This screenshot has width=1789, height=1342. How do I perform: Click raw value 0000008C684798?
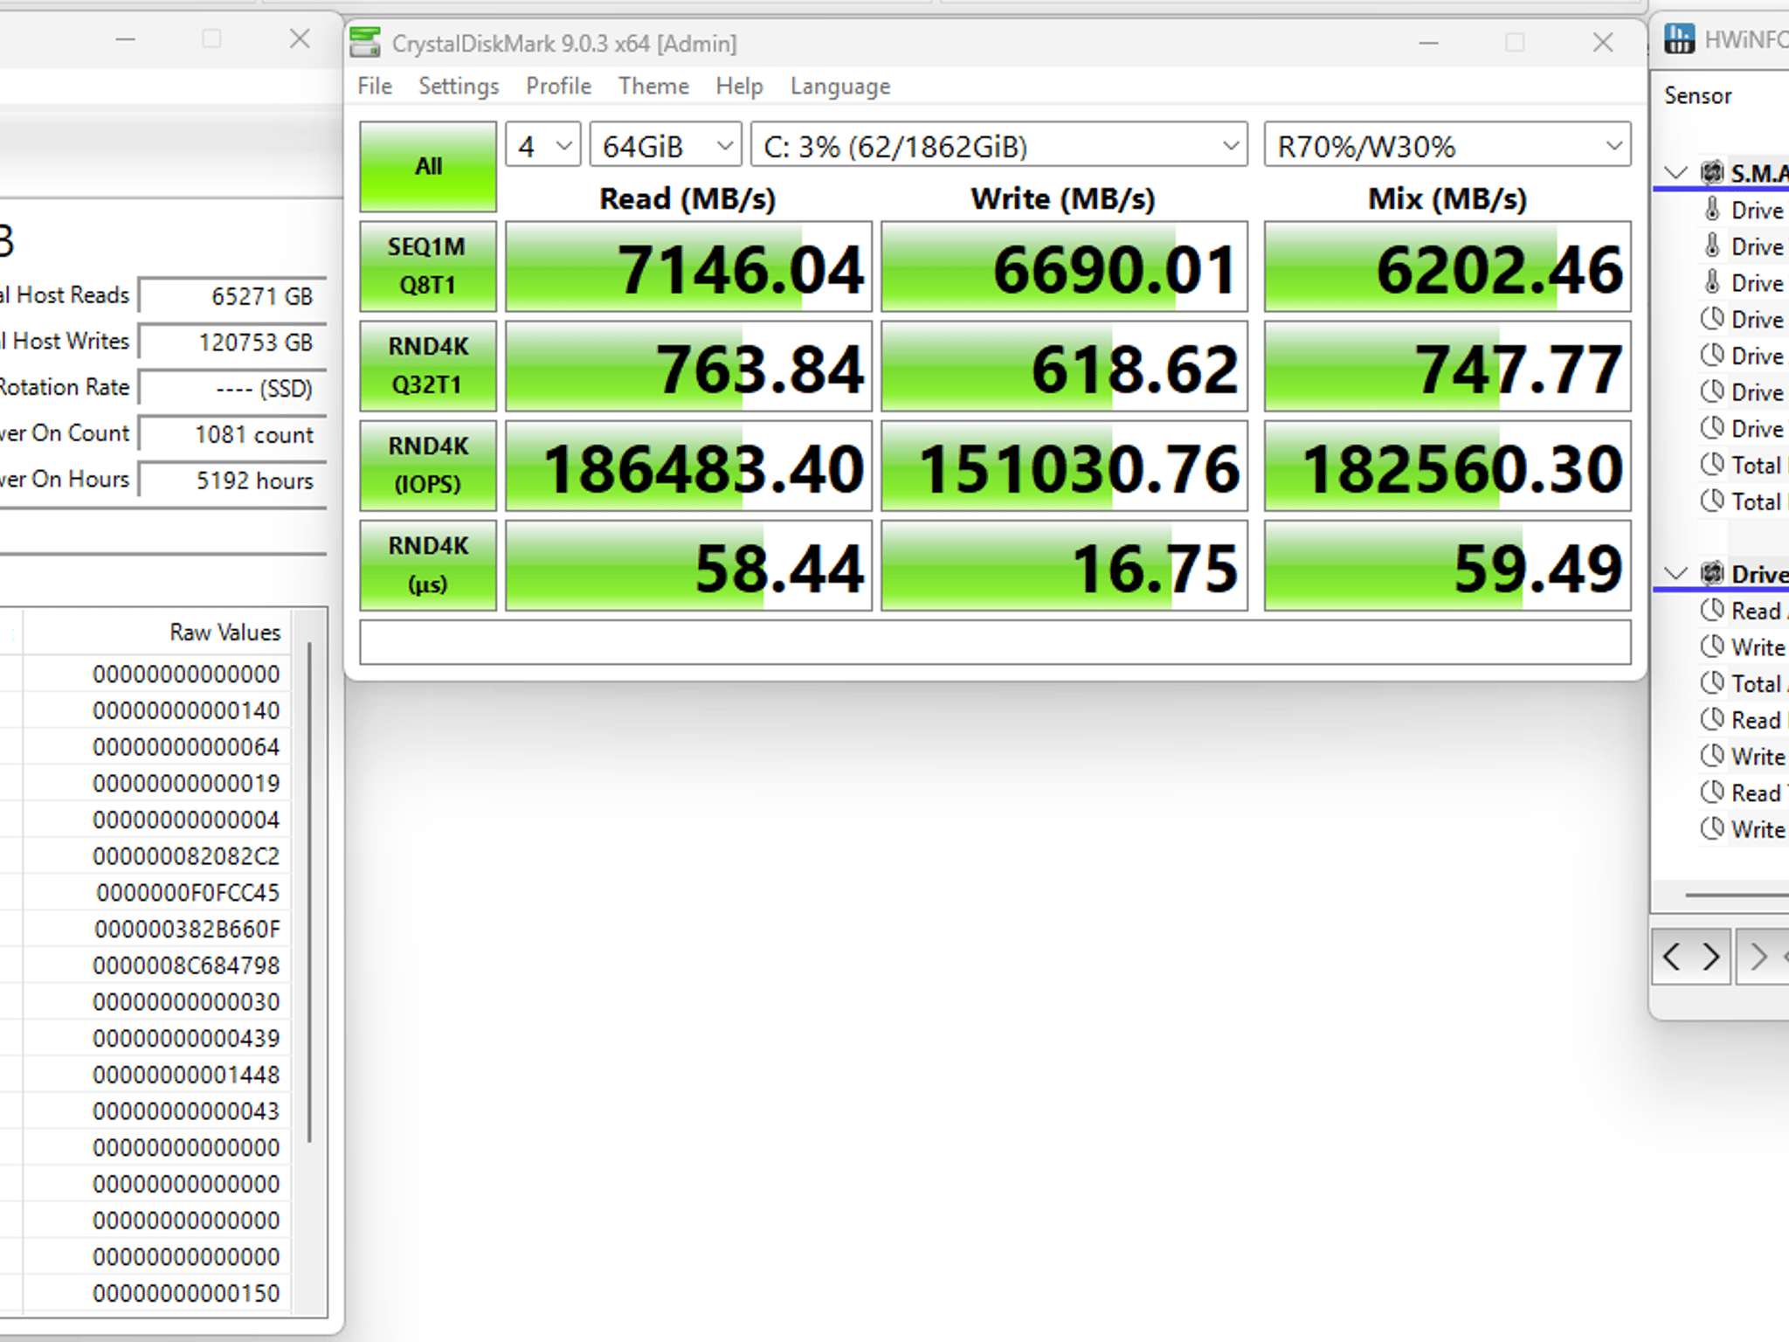pyautogui.click(x=186, y=965)
